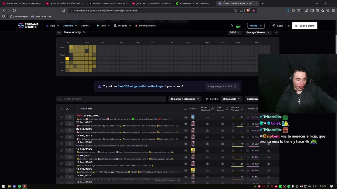Open the browser extensions puzzle icon

click(293, 10)
